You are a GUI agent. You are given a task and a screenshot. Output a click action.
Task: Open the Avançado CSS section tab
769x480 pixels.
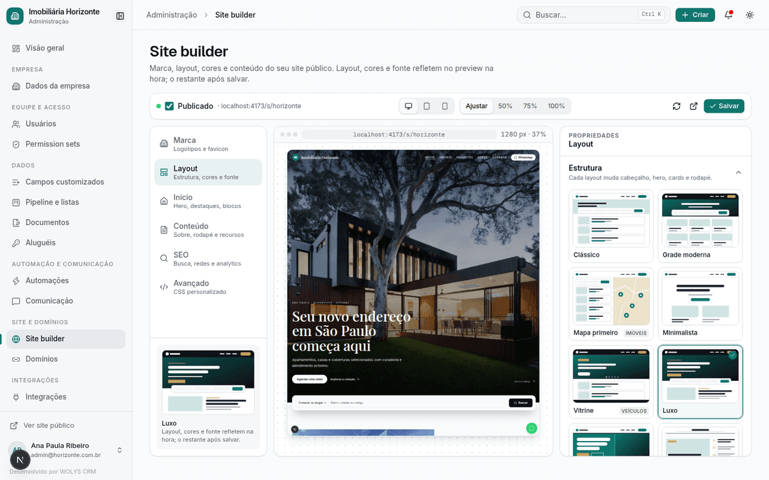coord(208,287)
